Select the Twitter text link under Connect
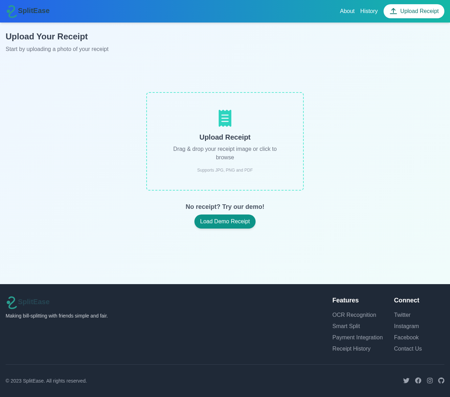 tap(402, 315)
